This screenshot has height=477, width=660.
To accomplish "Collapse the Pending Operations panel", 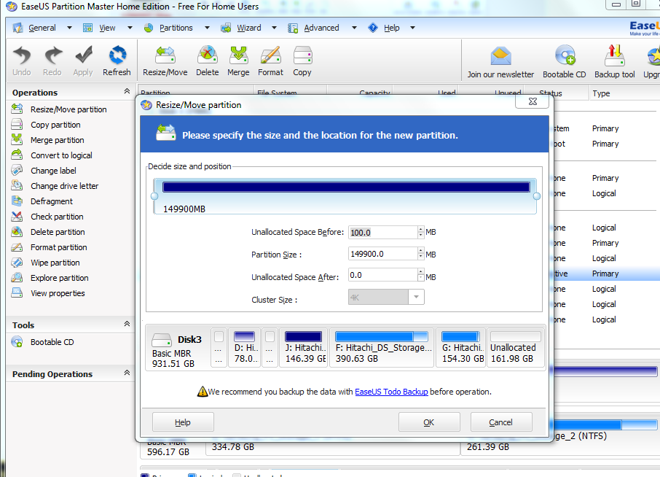I will [127, 373].
